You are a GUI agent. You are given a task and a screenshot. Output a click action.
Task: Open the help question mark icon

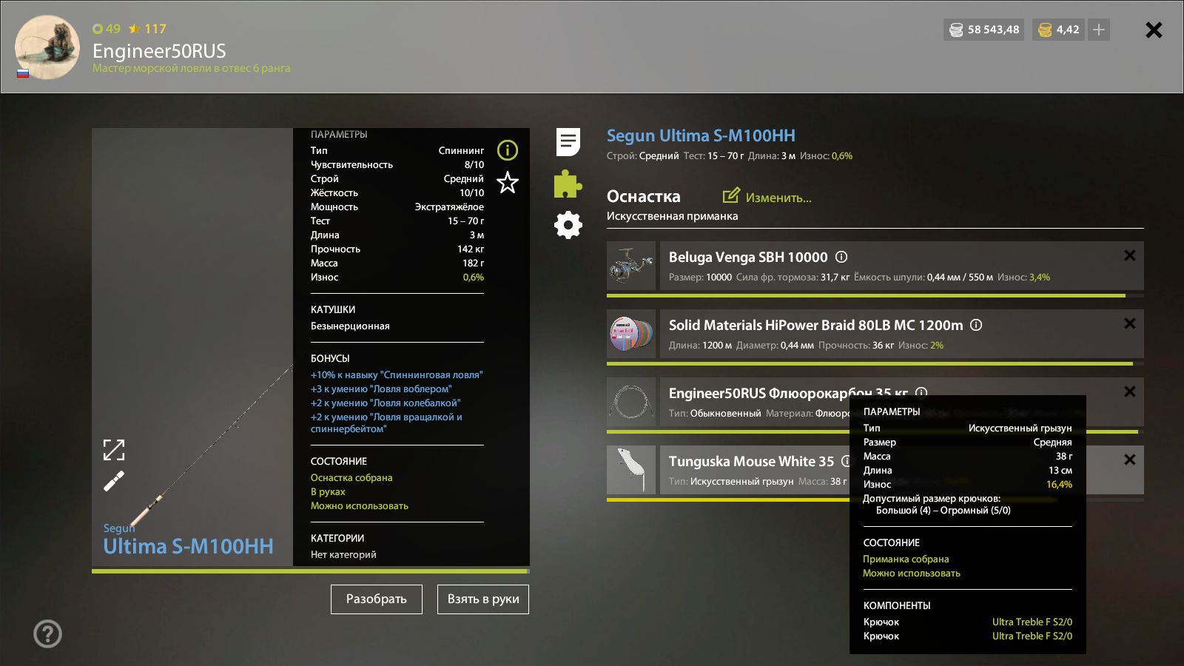47,633
